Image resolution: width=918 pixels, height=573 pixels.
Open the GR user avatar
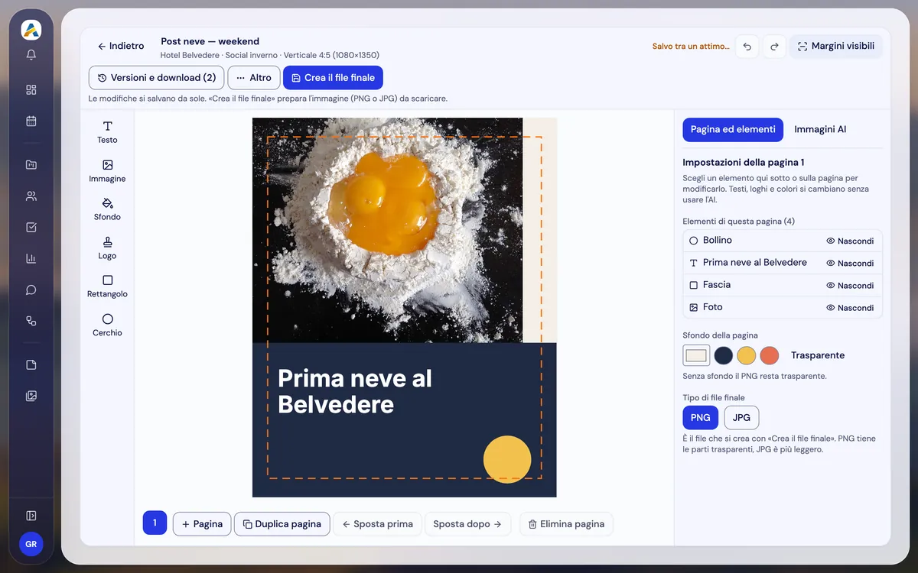click(31, 545)
